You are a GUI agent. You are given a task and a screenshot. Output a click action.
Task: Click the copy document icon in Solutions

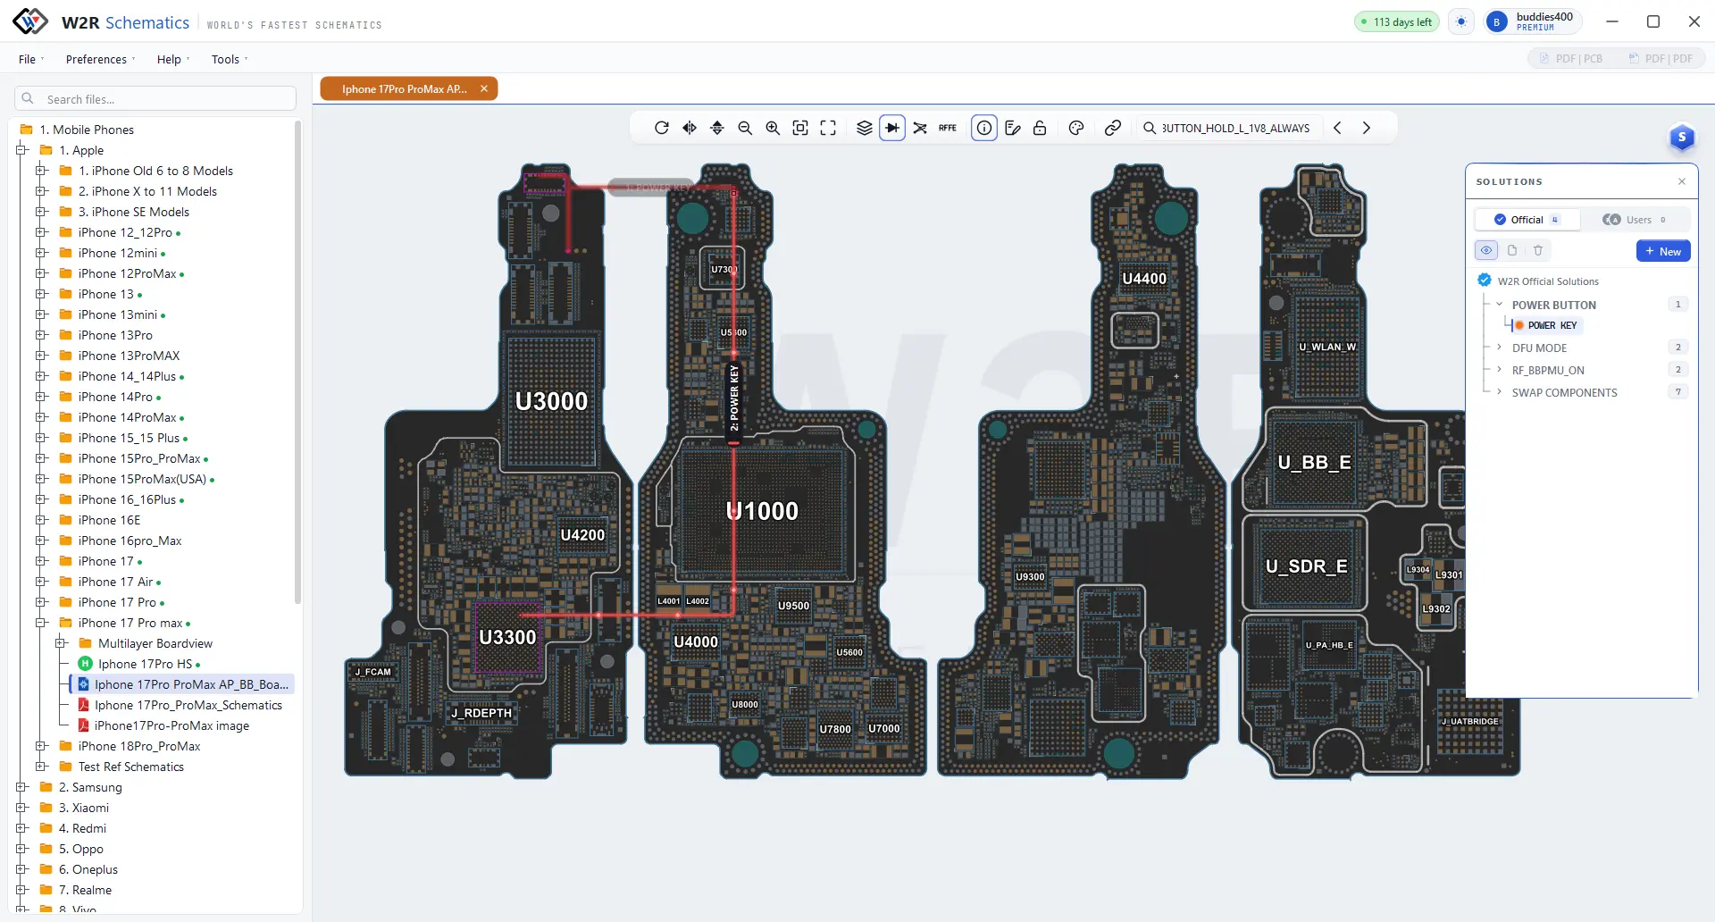tap(1512, 250)
